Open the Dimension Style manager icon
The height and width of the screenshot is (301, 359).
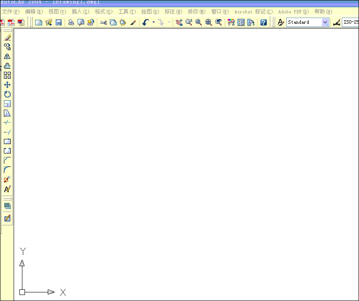pyautogui.click(x=336, y=22)
